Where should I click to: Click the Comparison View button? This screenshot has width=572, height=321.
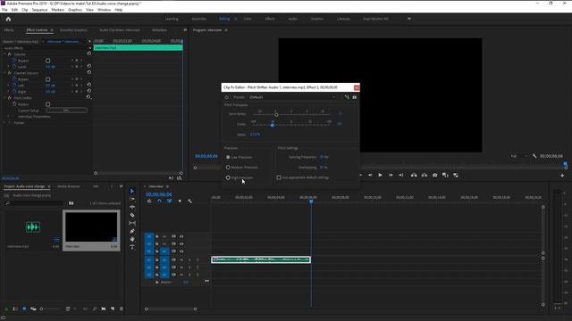[x=445, y=175]
